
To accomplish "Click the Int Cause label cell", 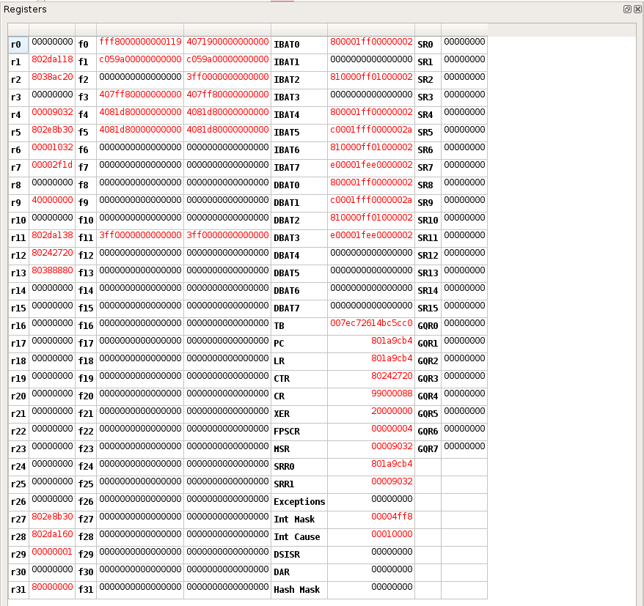I will [x=299, y=537].
